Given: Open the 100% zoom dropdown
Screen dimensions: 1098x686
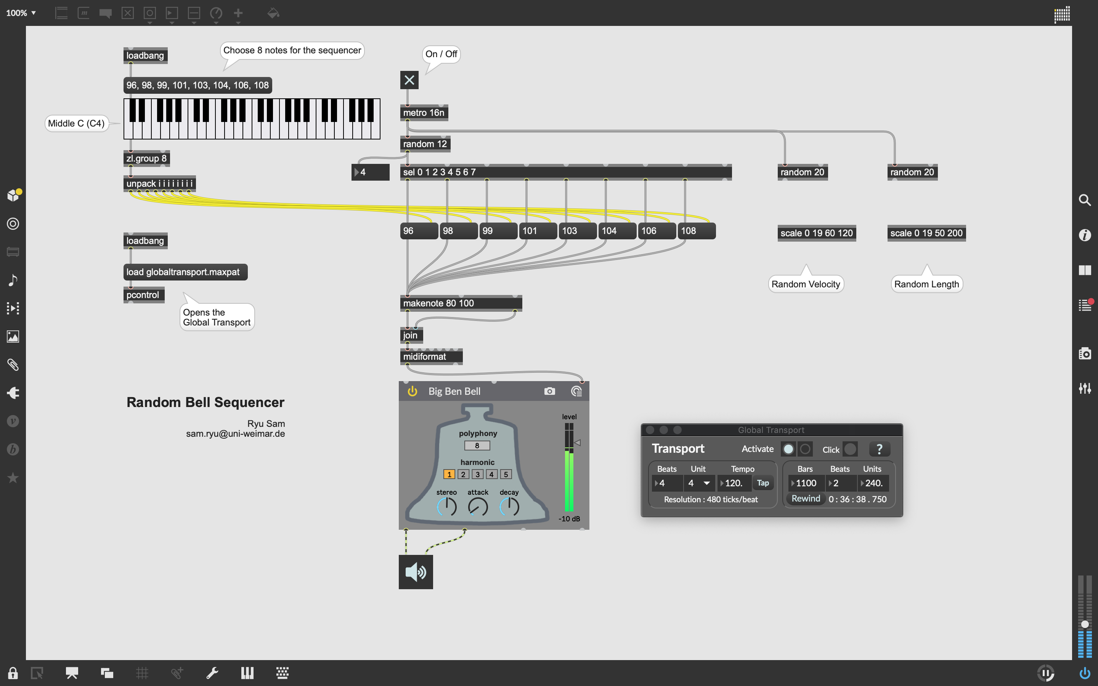Looking at the screenshot, I should (21, 13).
